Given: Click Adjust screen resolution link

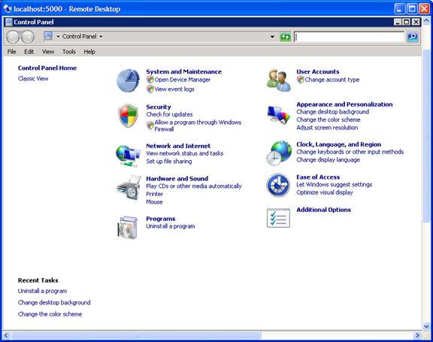Looking at the screenshot, I should tap(327, 128).
